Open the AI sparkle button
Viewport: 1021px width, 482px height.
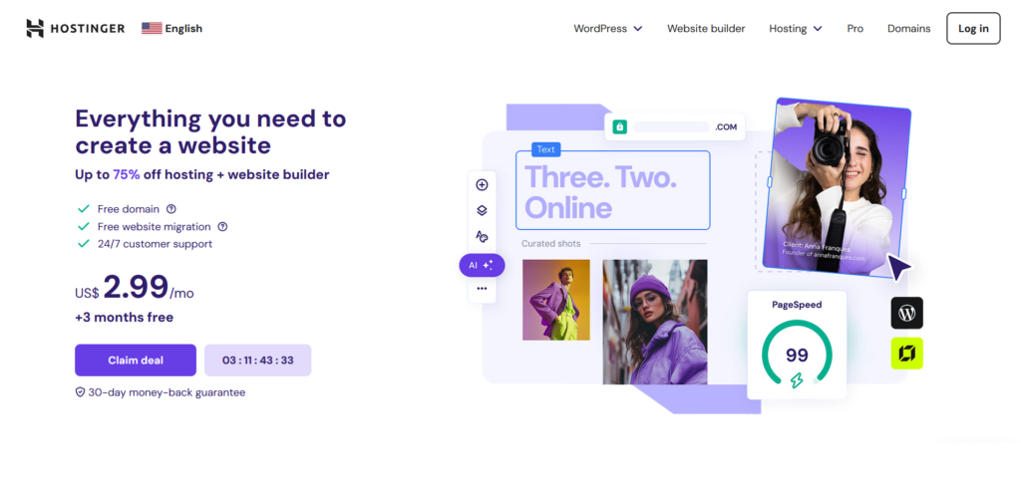click(482, 265)
